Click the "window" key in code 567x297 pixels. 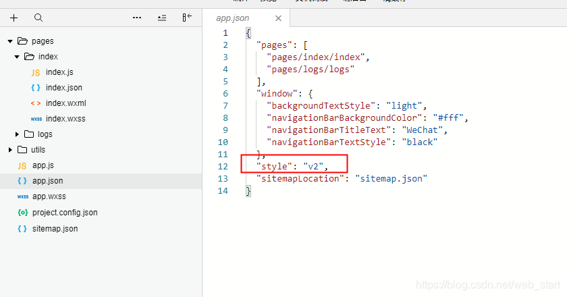(277, 94)
